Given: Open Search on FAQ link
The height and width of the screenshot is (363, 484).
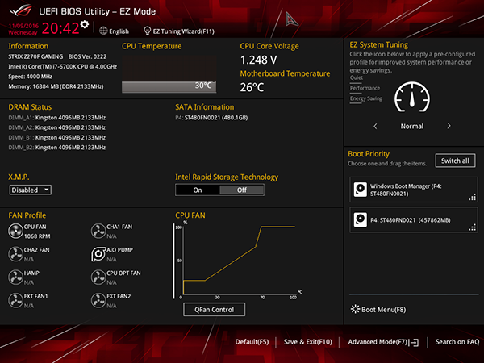Looking at the screenshot, I should tap(457, 342).
